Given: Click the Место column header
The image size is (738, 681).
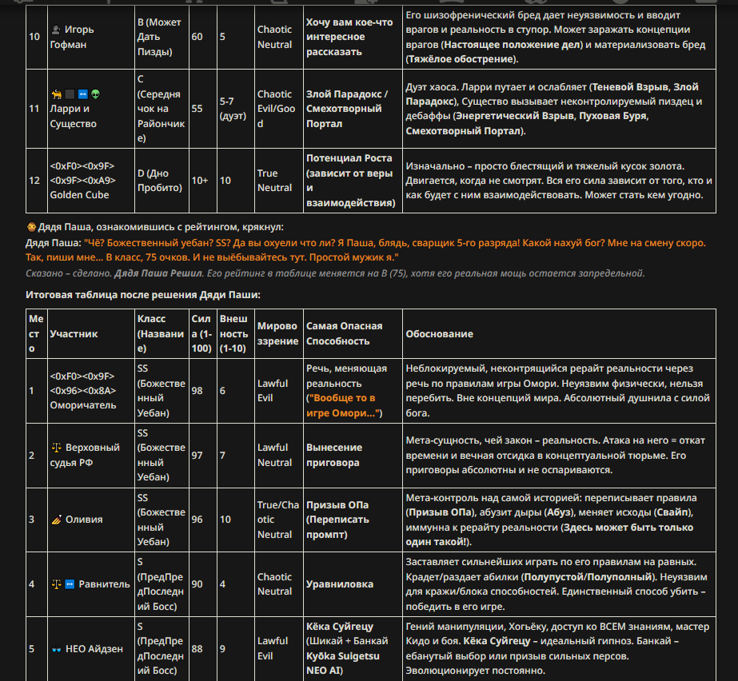Looking at the screenshot, I should (x=36, y=333).
